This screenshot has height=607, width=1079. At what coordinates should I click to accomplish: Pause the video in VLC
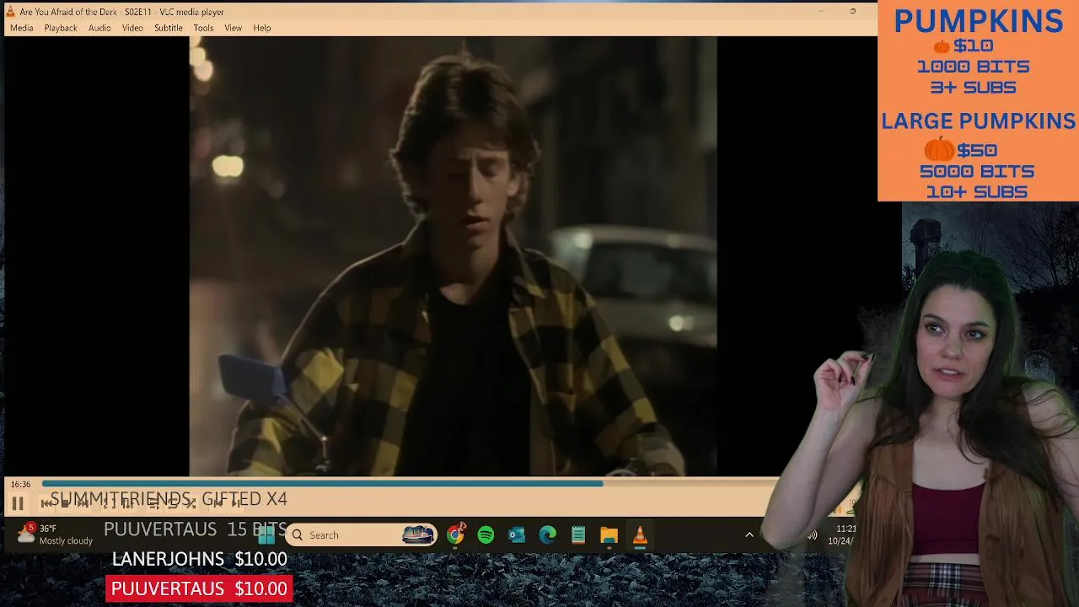point(17,503)
